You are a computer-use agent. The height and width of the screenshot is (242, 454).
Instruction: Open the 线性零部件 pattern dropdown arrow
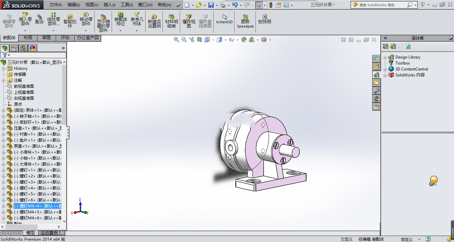pos(54,31)
